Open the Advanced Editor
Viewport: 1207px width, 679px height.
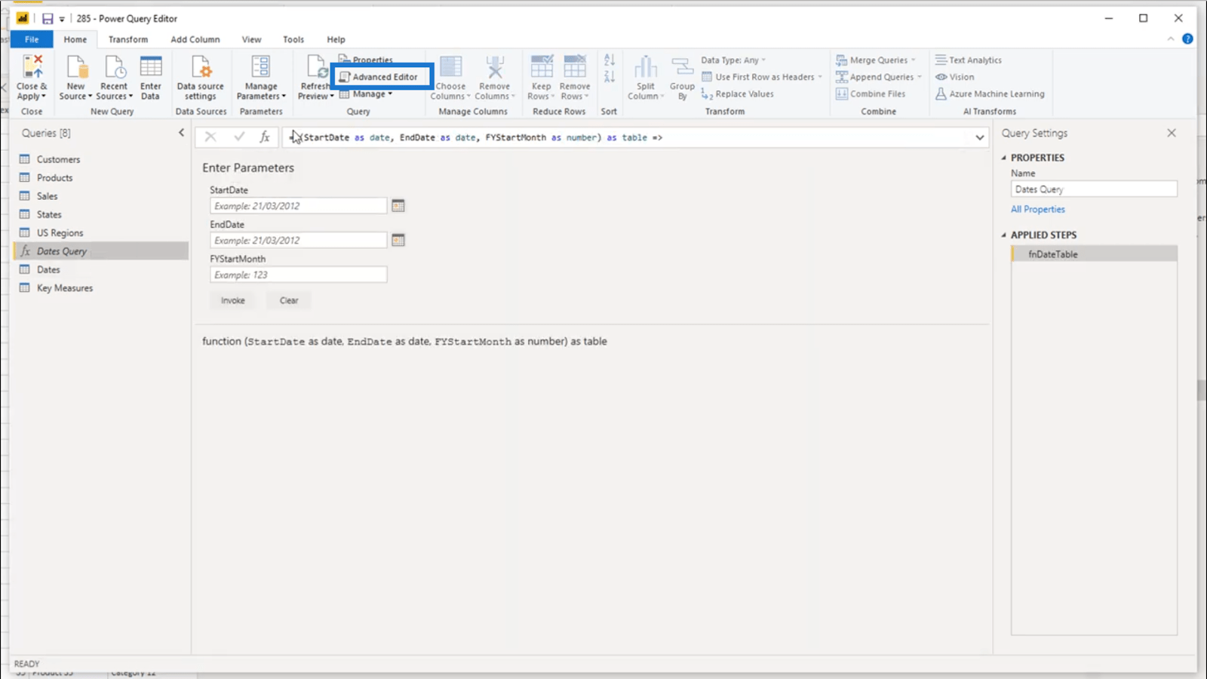[x=378, y=77]
